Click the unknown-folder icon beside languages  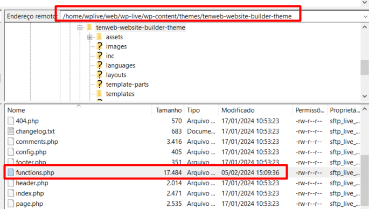[100, 65]
